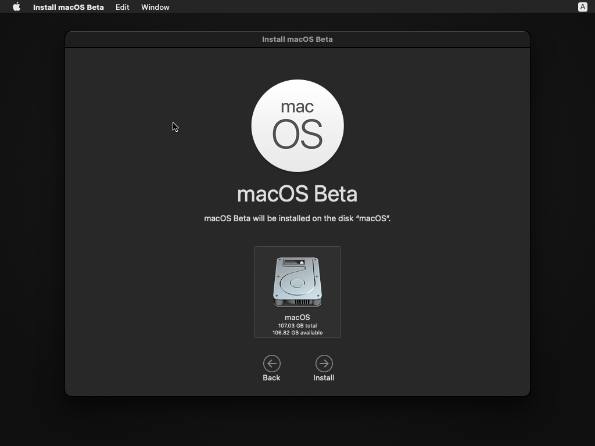The height and width of the screenshot is (446, 595).
Task: Select the macOS hard disk icon
Action: tap(297, 282)
